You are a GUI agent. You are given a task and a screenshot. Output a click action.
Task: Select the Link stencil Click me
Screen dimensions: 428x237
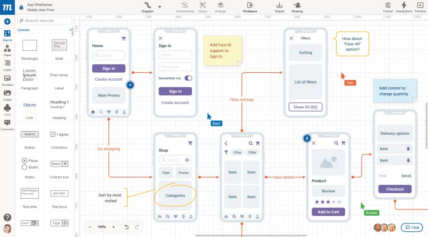coord(29,105)
